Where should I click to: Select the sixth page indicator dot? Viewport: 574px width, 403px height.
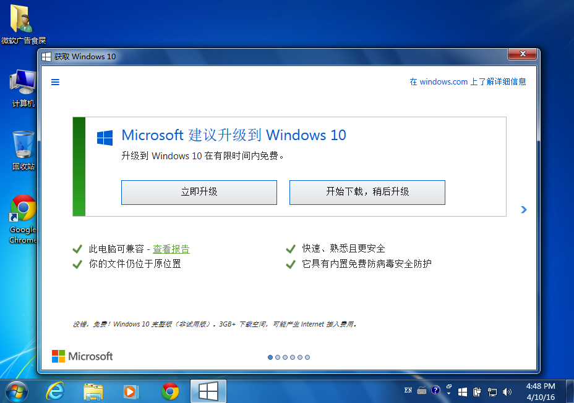click(x=307, y=357)
